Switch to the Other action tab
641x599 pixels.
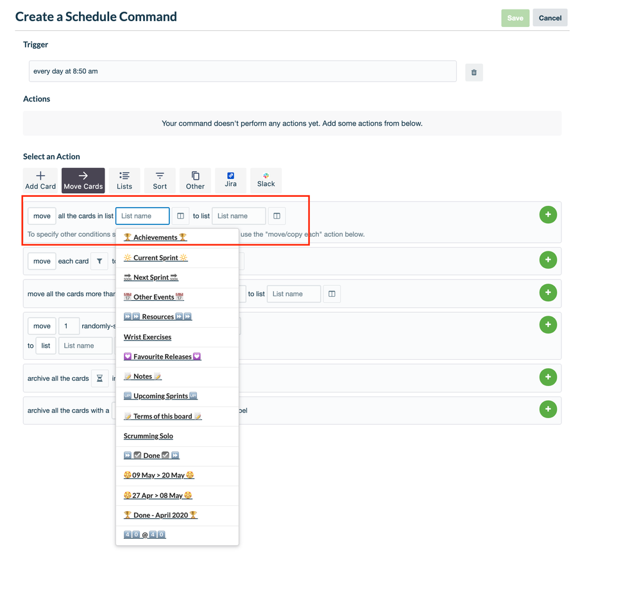pyautogui.click(x=196, y=180)
